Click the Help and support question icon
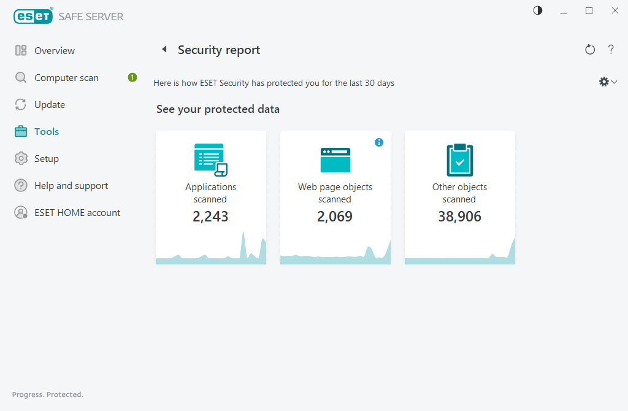This screenshot has width=628, height=411. 20,185
